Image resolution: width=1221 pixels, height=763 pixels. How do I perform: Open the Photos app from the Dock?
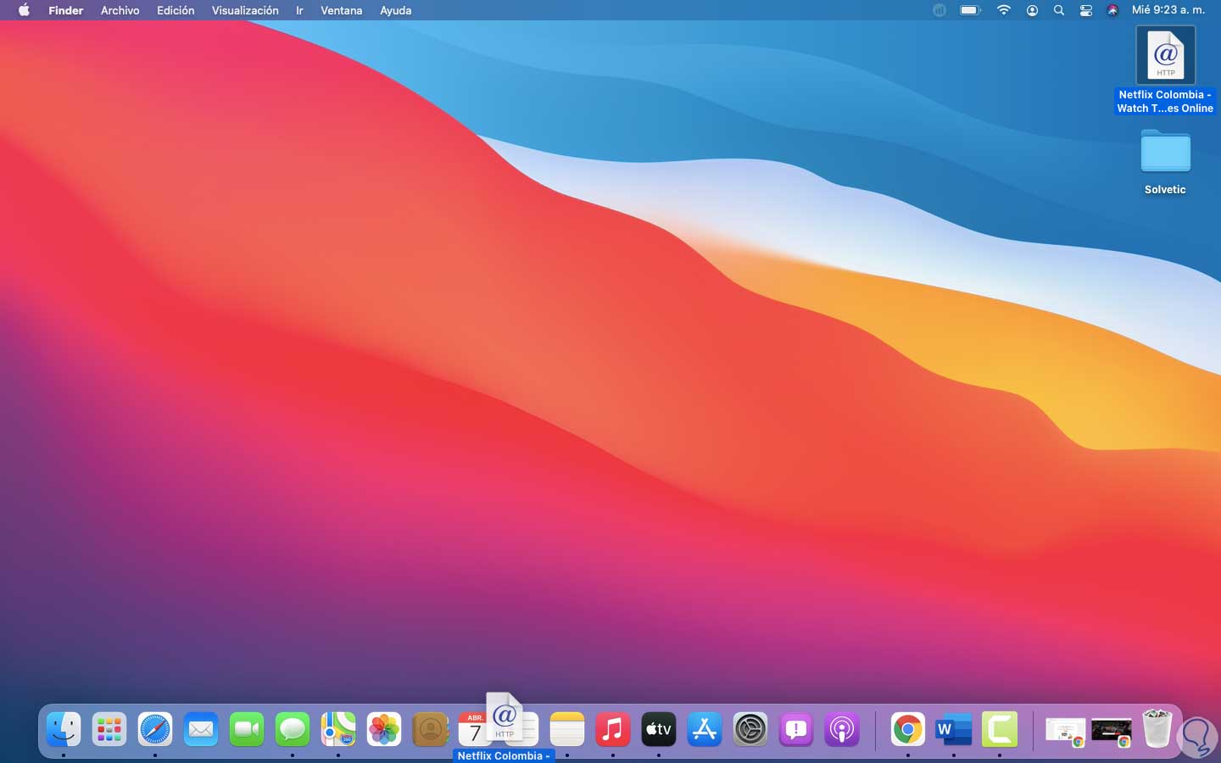click(x=384, y=729)
